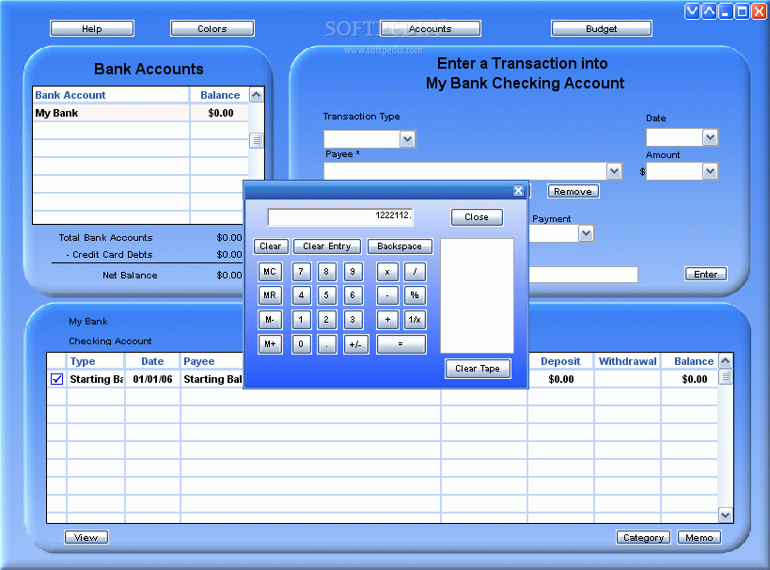Click the calculator display field
Image resolution: width=770 pixels, height=570 pixels.
pos(340,216)
